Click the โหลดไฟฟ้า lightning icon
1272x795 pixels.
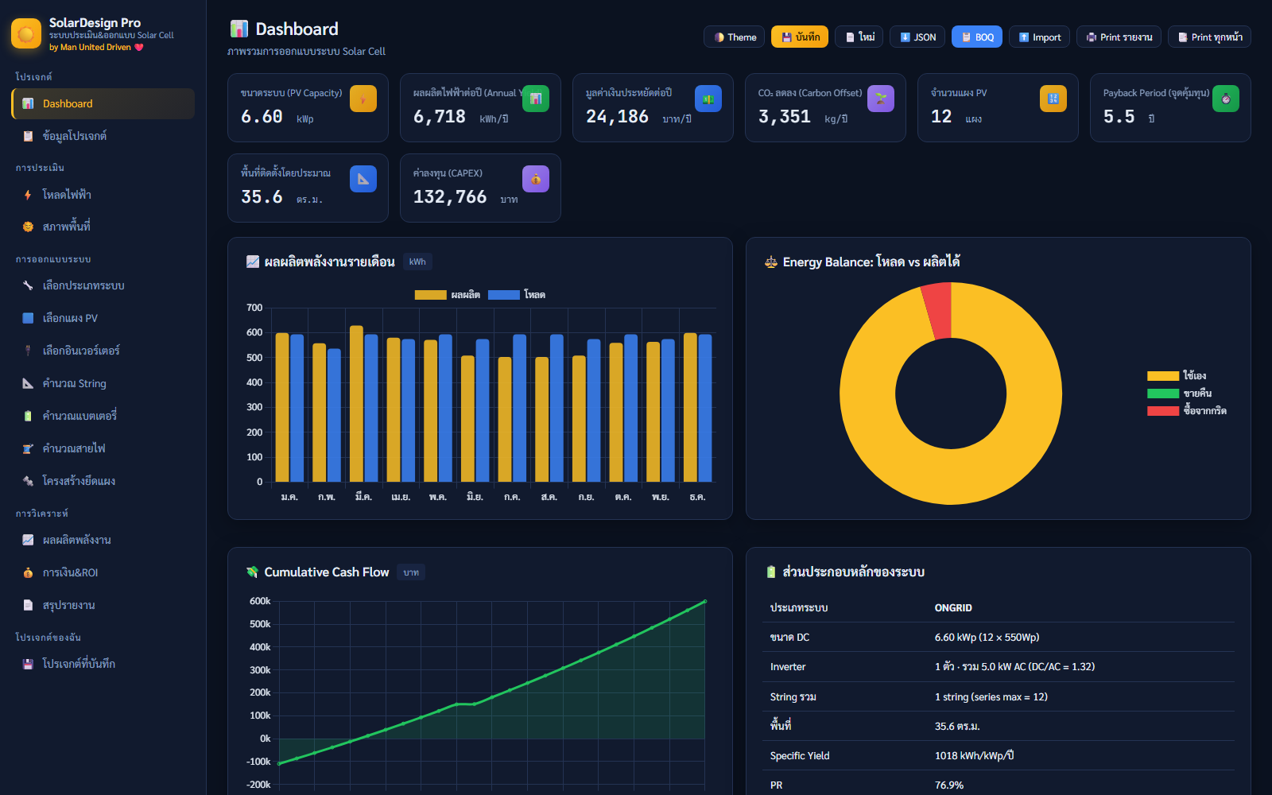[x=28, y=195]
